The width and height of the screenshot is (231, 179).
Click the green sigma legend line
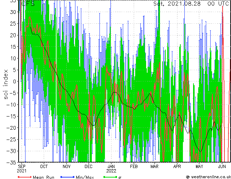pos(110,177)
